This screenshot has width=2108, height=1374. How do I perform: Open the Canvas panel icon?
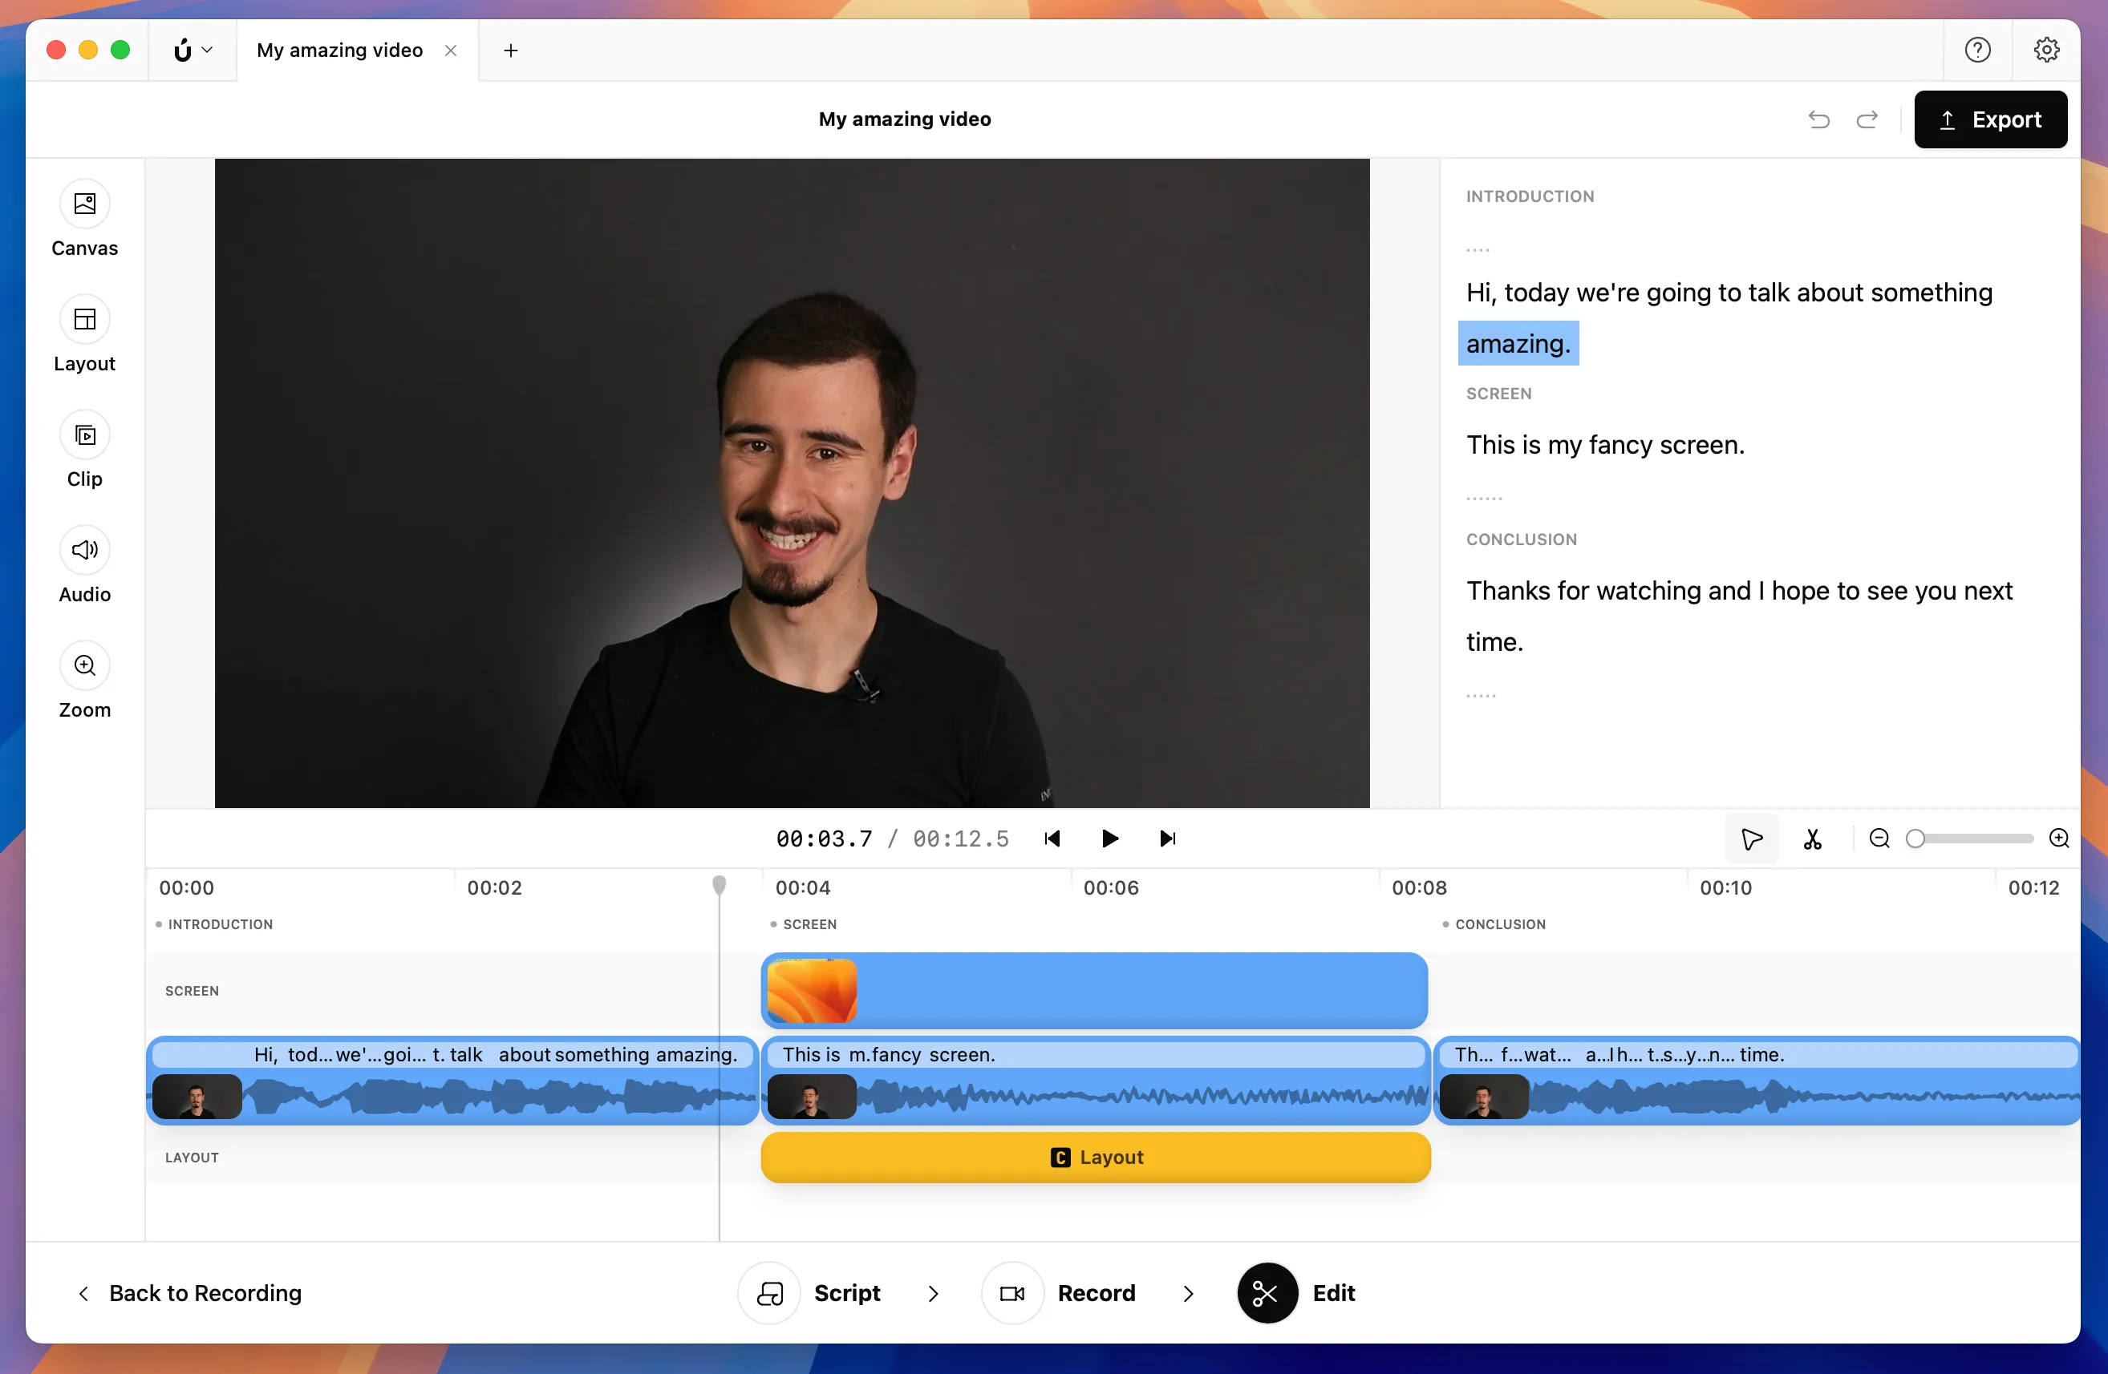(x=85, y=204)
